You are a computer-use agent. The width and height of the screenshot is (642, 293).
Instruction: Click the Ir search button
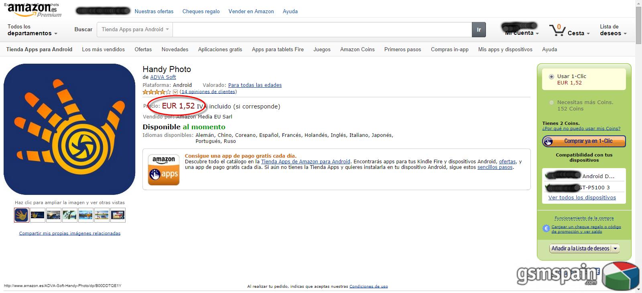pyautogui.click(x=479, y=29)
